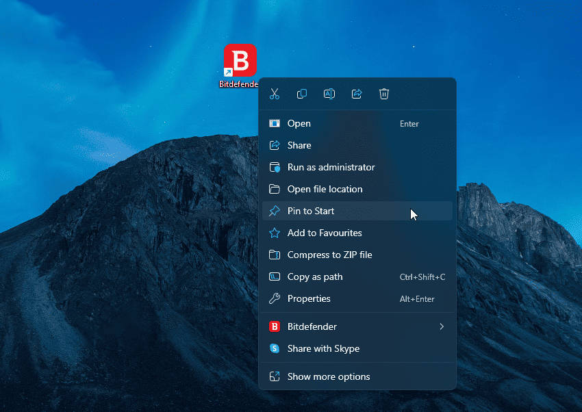Expand the Bitdefender submenu arrow

click(442, 326)
